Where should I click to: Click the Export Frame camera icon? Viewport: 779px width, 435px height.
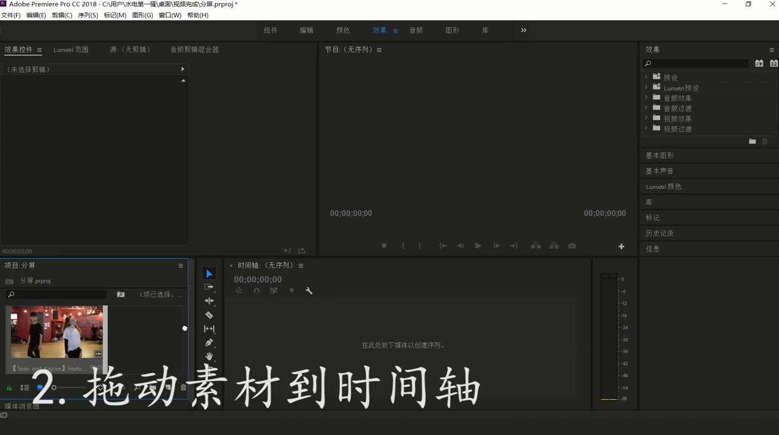point(572,246)
